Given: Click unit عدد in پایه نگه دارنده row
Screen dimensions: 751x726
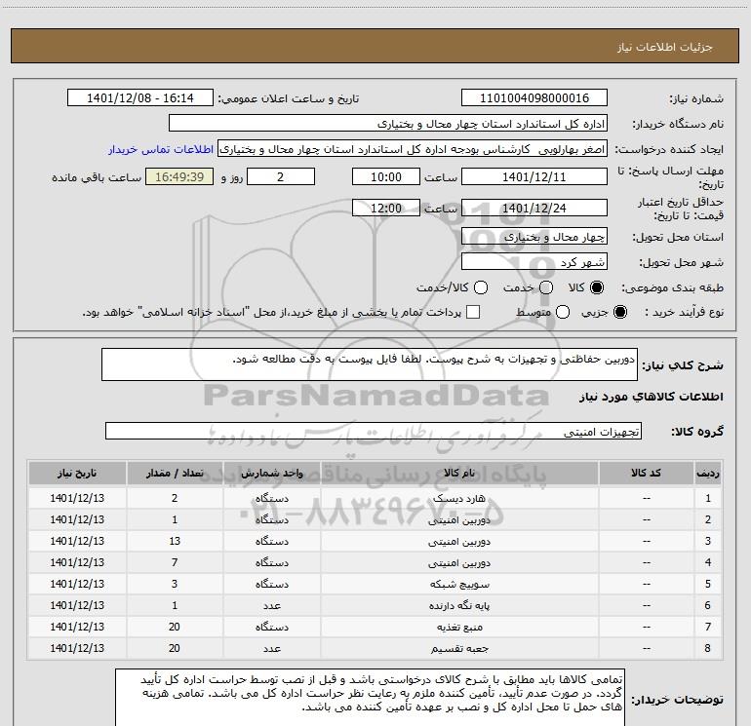Looking at the screenshot, I should [271, 605].
